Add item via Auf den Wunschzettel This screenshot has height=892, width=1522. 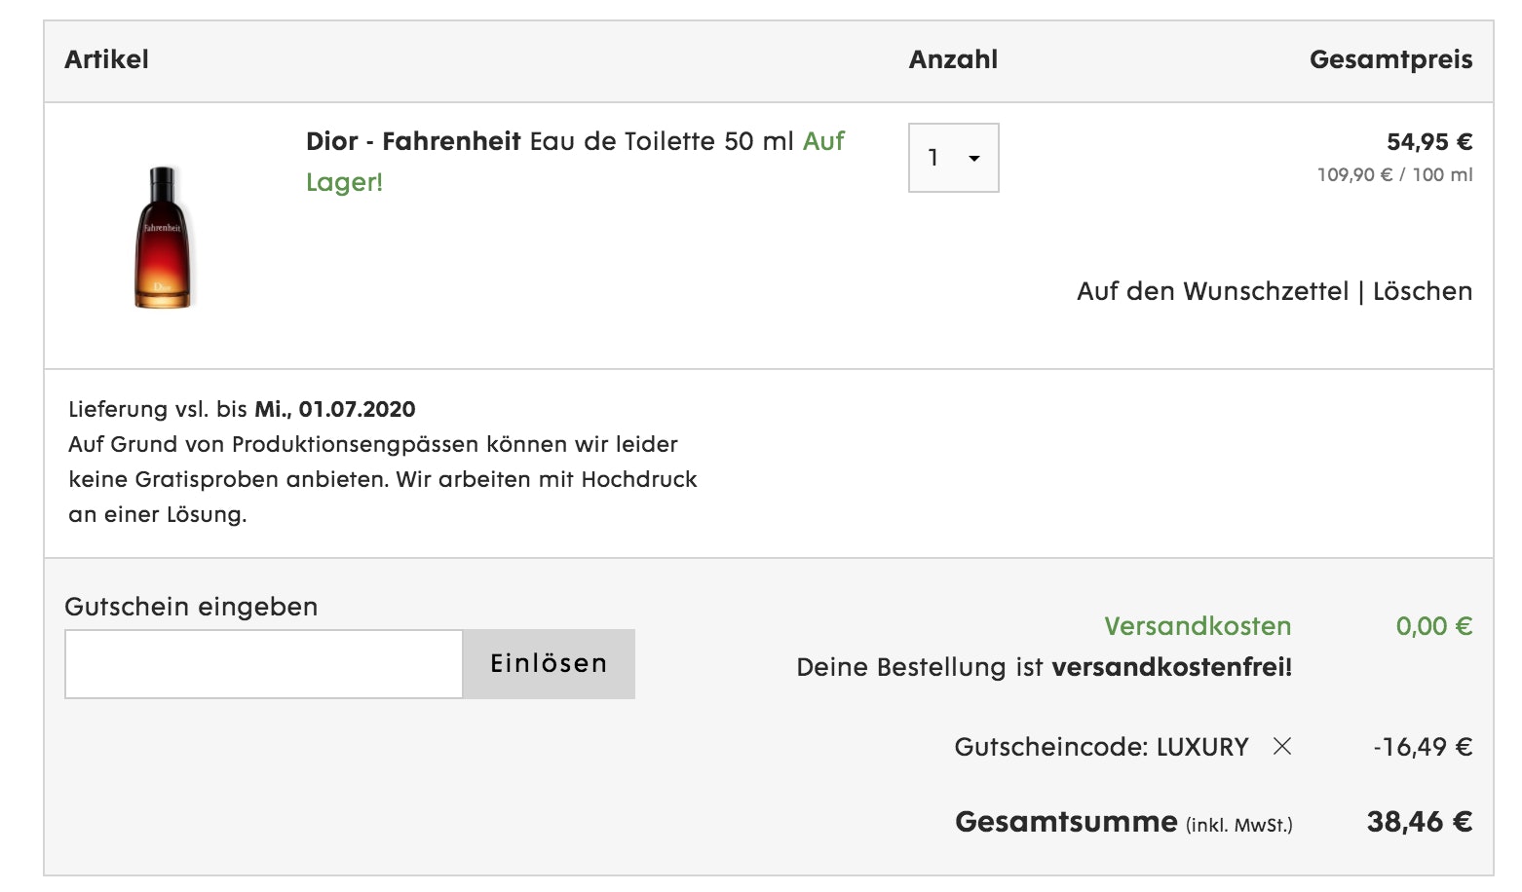point(1212,291)
